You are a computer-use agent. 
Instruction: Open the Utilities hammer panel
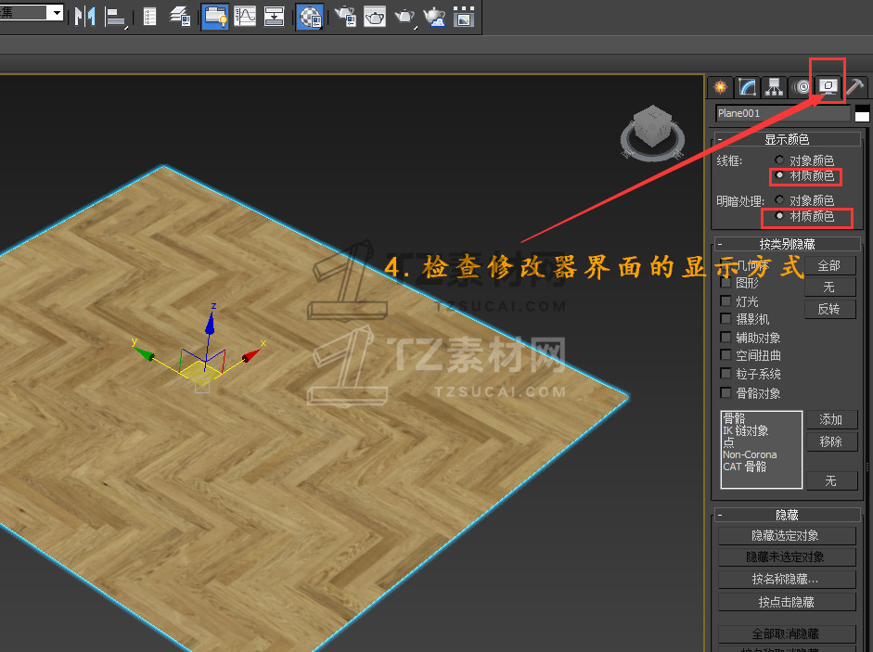[x=855, y=87]
